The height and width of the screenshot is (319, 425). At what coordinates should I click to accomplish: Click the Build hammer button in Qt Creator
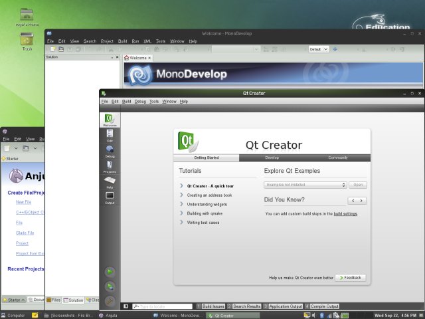click(110, 301)
